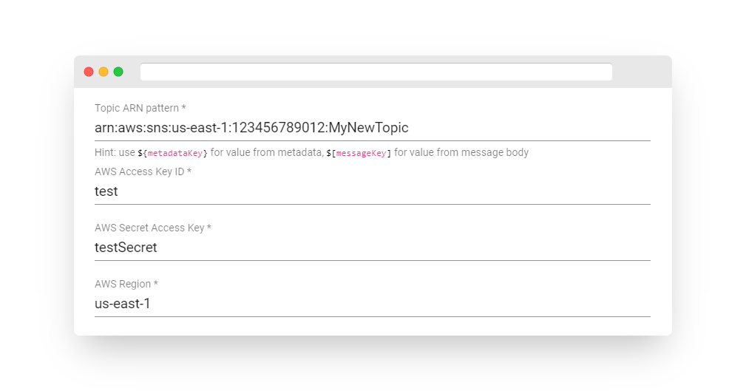Image resolution: width=746 pixels, height=391 pixels.
Task: Click the AWS Secret Access Key label
Action: coord(153,228)
